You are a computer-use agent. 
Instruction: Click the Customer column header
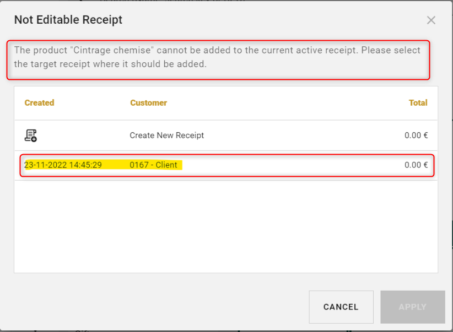(148, 103)
